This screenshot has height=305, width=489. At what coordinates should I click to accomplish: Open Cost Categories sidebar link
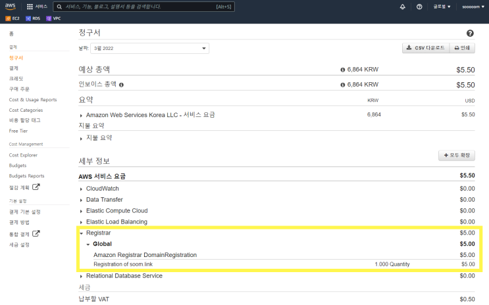[26, 110]
